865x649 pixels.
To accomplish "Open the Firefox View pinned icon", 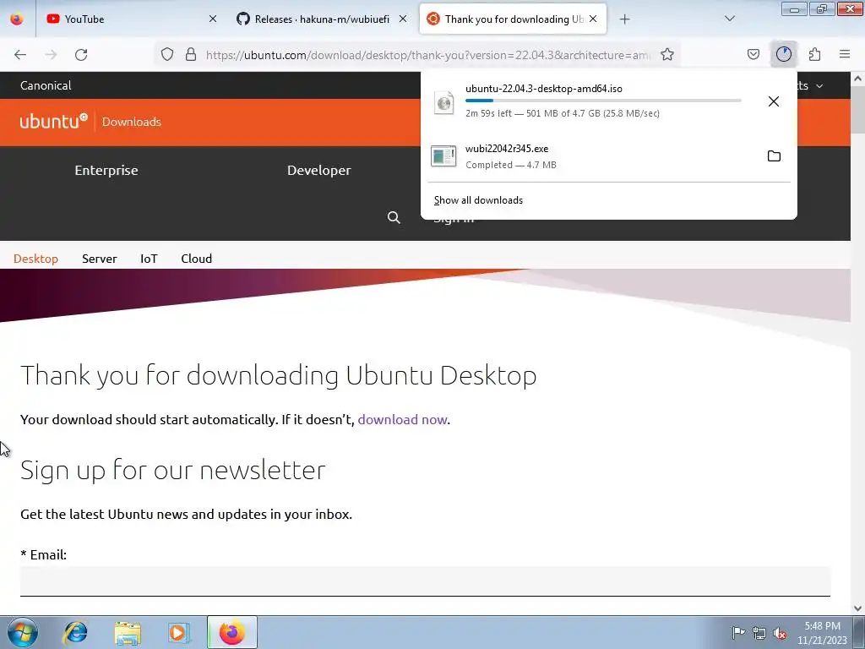I will 17,19.
